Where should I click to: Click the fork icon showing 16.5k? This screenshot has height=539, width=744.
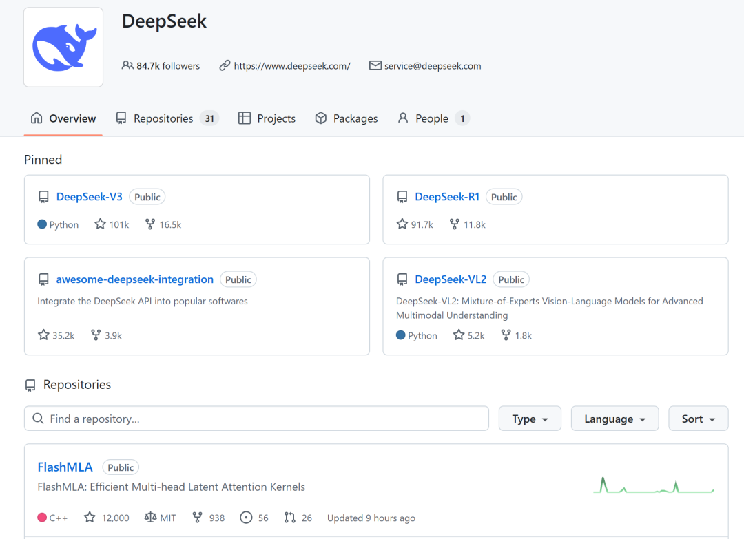150,224
